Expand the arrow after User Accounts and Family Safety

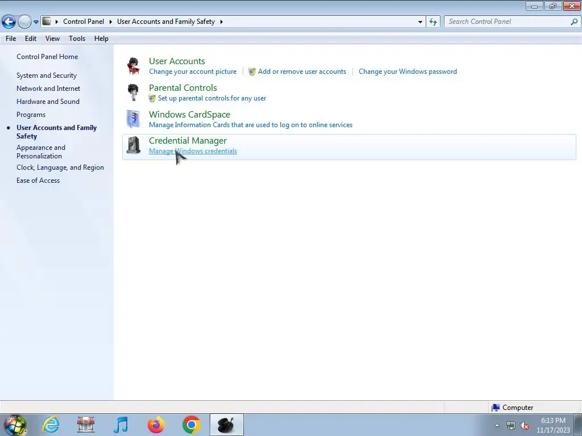[x=222, y=22]
